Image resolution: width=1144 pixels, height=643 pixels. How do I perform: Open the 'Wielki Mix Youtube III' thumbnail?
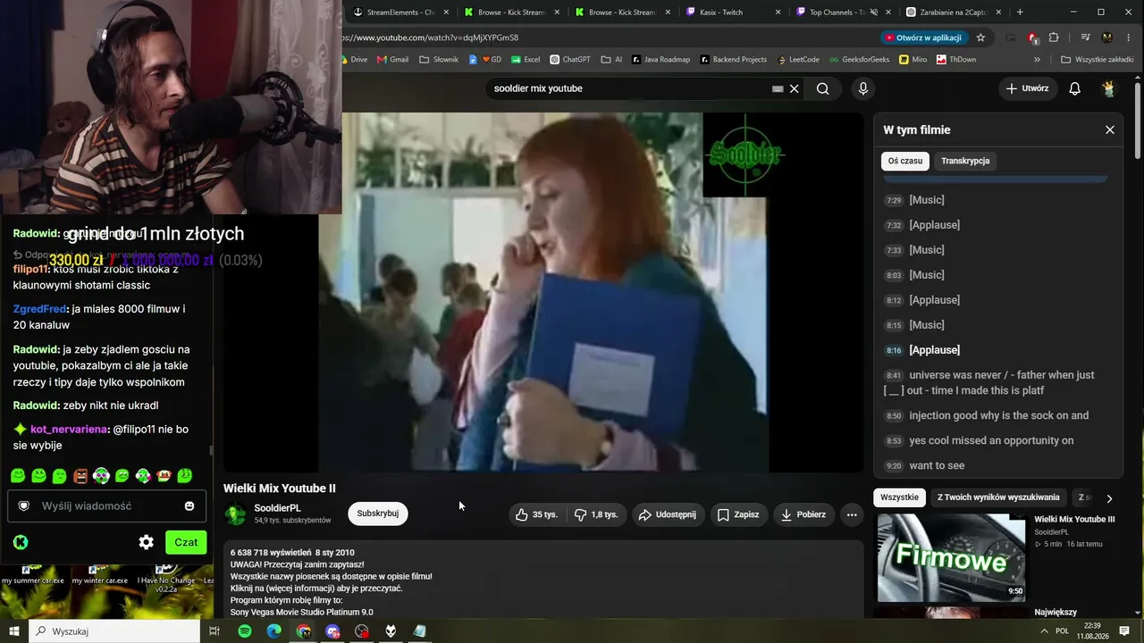click(x=951, y=557)
